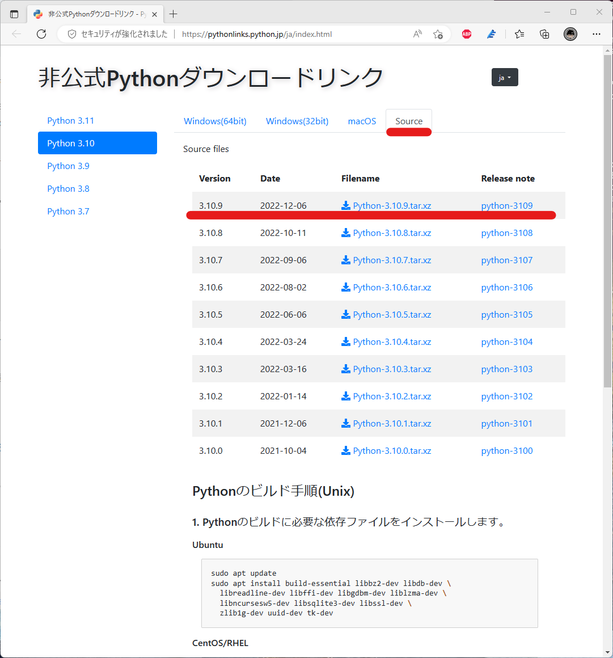The height and width of the screenshot is (658, 613).
Task: Click the download icon beside Python-3.10.0.tar.xz
Action: pos(346,450)
